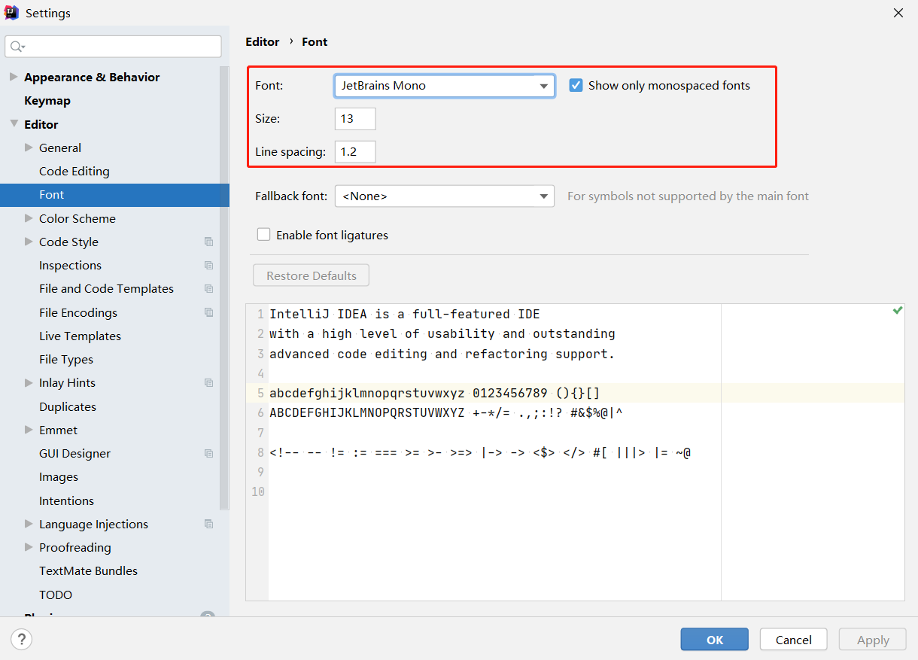
Task: Click the IntelliJ IDEA logo in title bar
Action: (11, 13)
